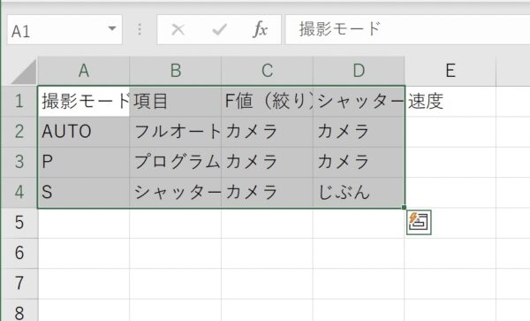Viewport: 530px width, 321px height.
Task: Select column C header
Action: [267, 71]
